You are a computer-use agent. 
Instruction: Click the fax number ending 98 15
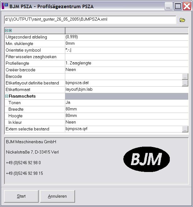(24, 173)
